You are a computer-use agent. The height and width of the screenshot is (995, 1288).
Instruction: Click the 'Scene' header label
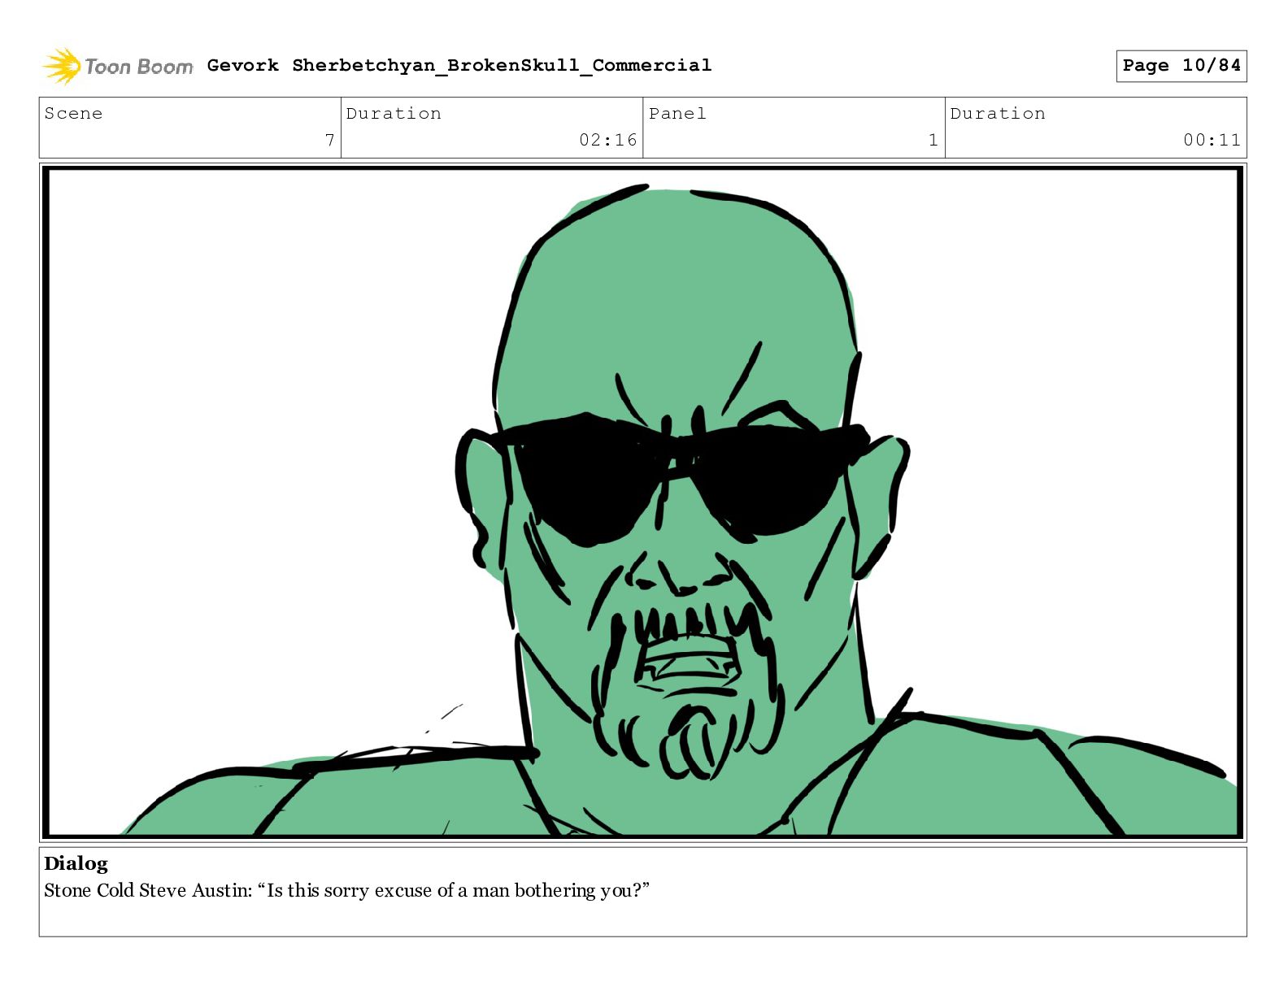tap(74, 113)
